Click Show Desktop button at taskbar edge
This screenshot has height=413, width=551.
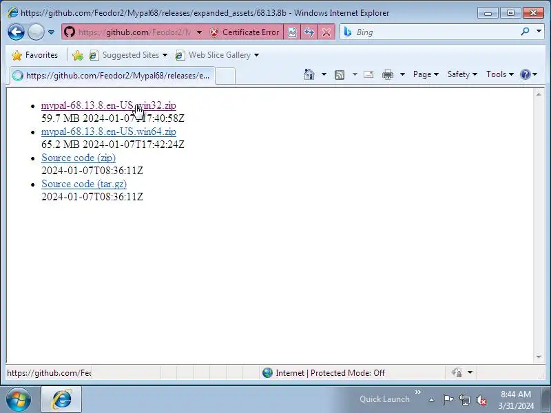pyautogui.click(x=546, y=399)
